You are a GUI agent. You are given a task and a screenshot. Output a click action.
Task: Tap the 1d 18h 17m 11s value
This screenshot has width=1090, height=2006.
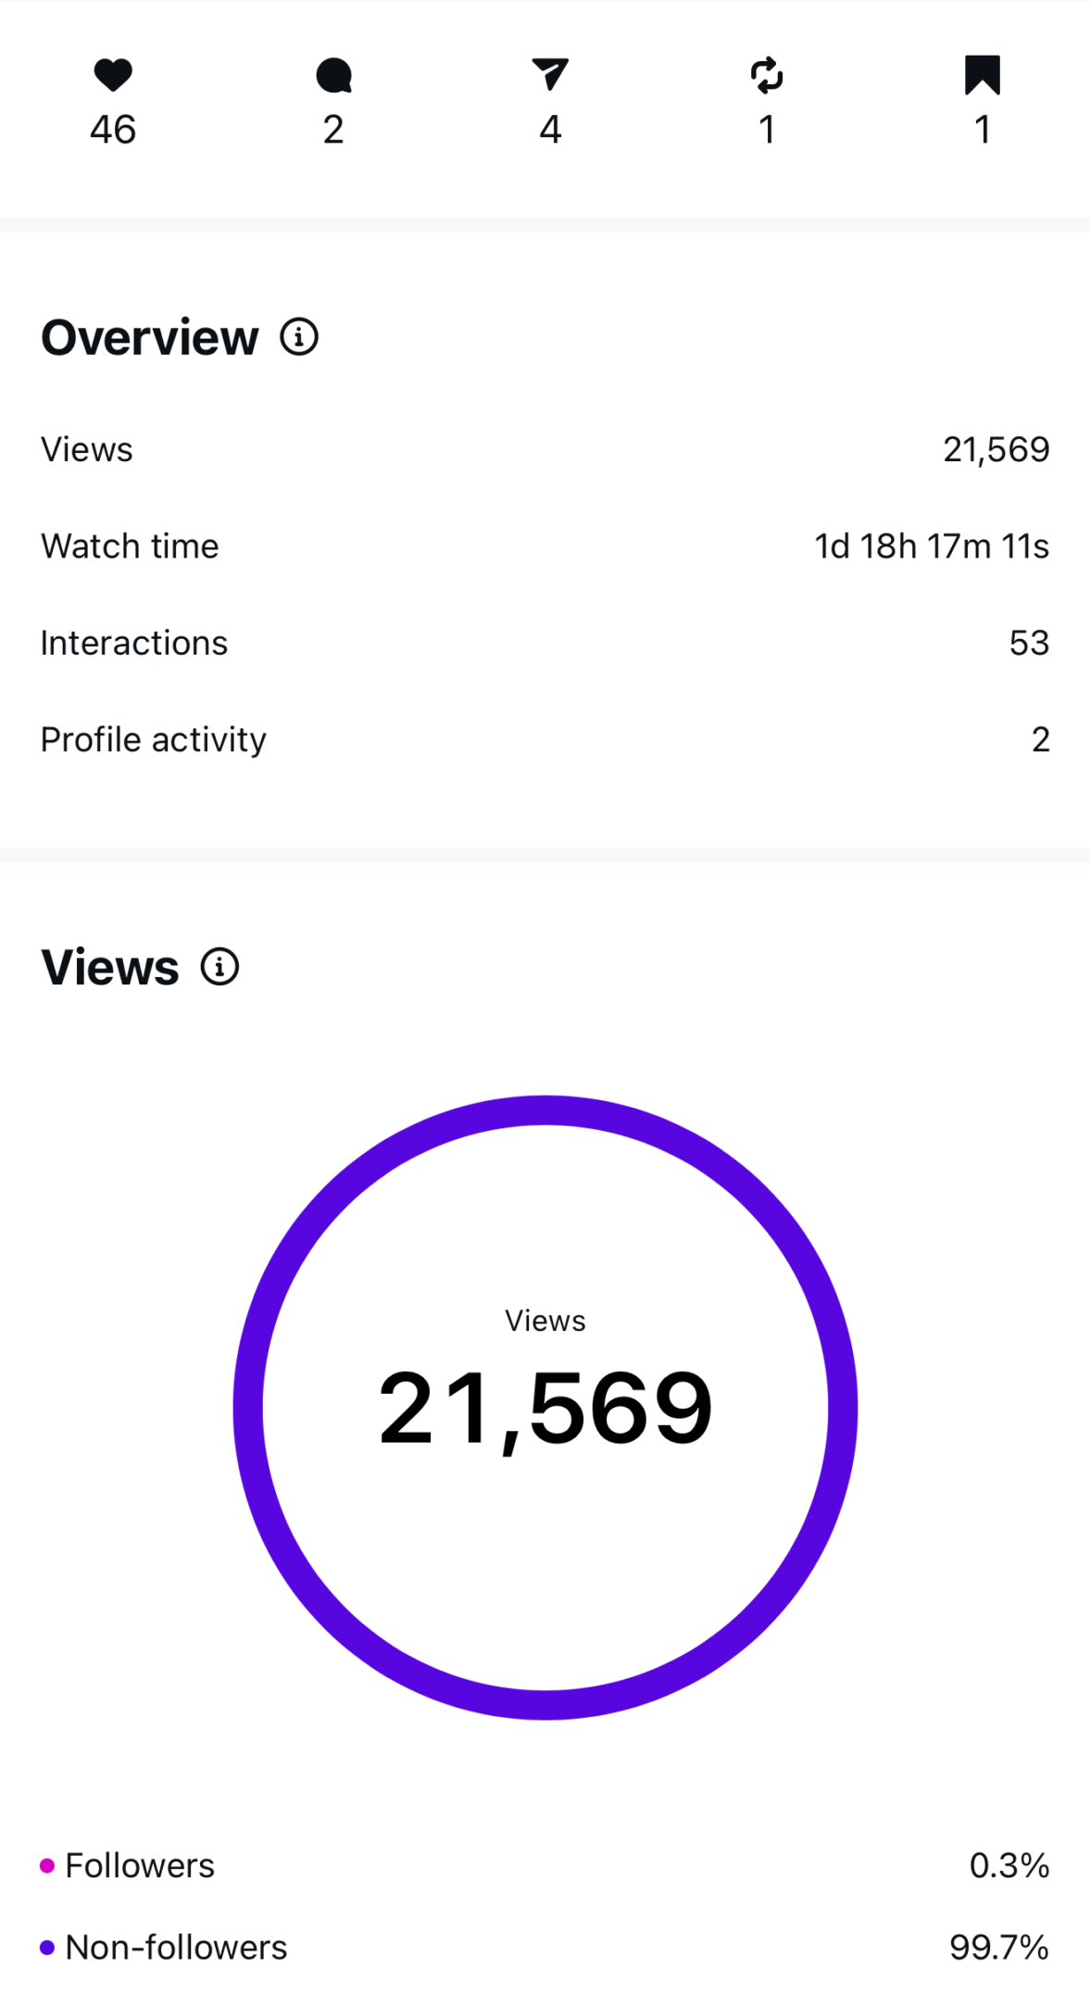(x=932, y=546)
